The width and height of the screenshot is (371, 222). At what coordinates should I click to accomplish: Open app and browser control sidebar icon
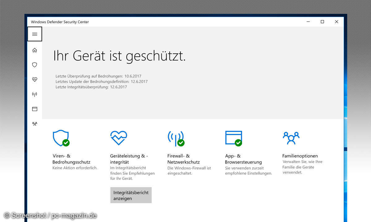click(x=35, y=109)
